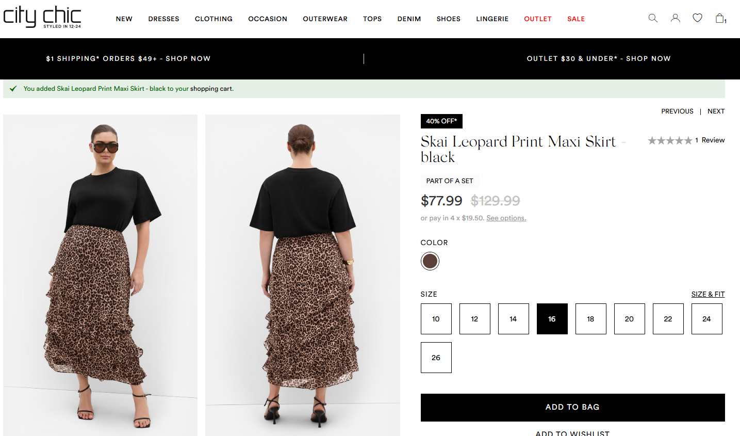Click See options payment link
This screenshot has height=436, width=740.
point(506,218)
